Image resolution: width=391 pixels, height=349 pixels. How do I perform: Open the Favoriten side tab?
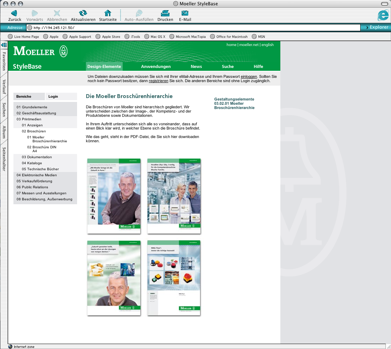point(4,61)
